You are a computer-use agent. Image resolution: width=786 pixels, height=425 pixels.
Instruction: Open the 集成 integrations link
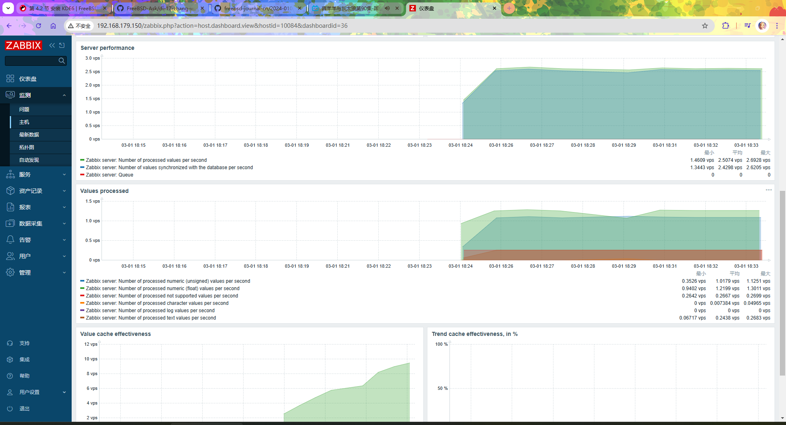tap(24, 360)
